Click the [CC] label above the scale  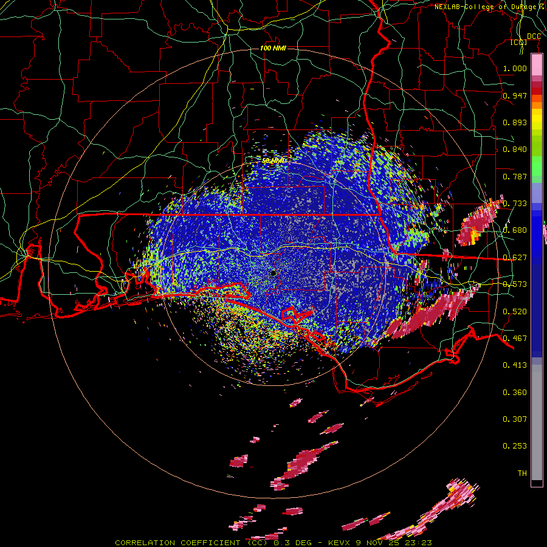(x=519, y=42)
